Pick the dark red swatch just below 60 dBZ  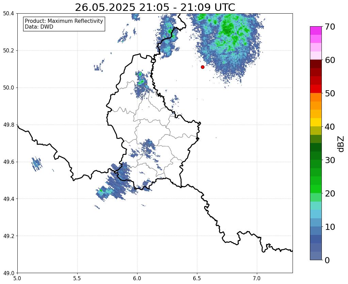[316, 64]
